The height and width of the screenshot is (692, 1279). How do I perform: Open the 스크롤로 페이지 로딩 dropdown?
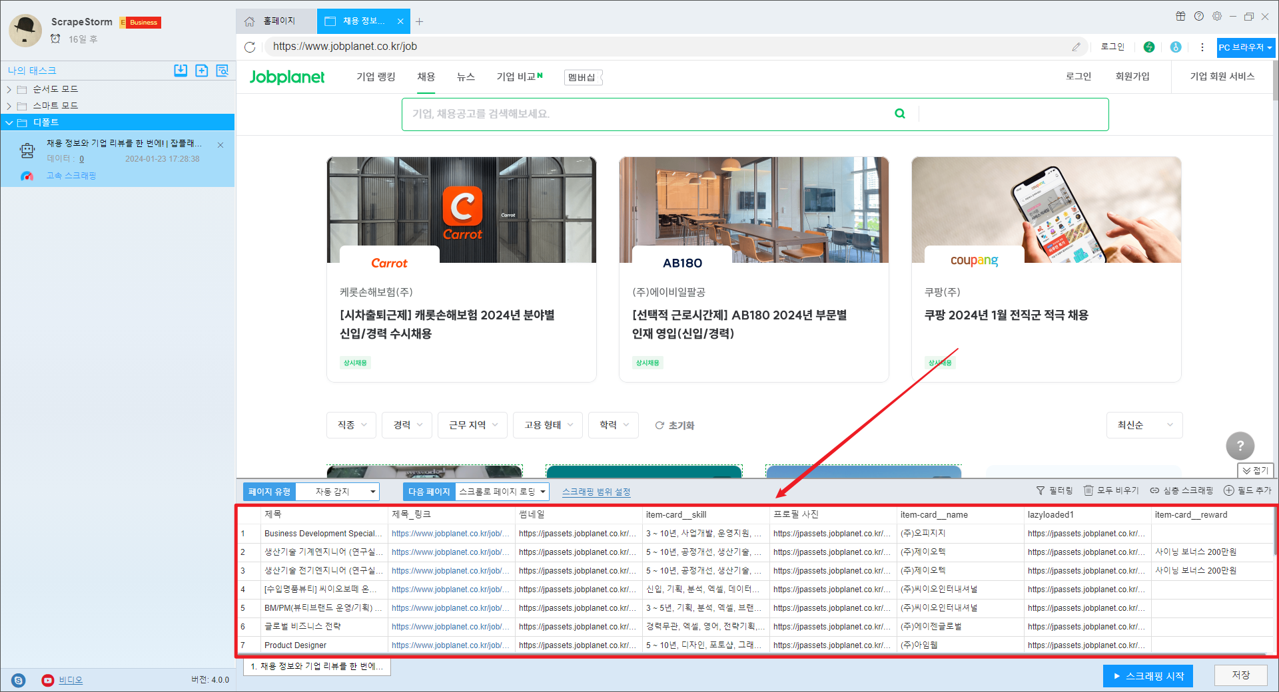click(502, 492)
